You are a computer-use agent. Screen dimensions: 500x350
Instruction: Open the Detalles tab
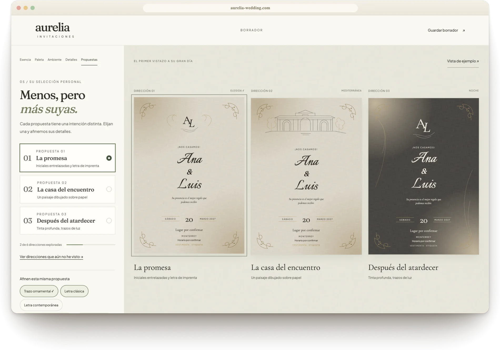pos(71,60)
